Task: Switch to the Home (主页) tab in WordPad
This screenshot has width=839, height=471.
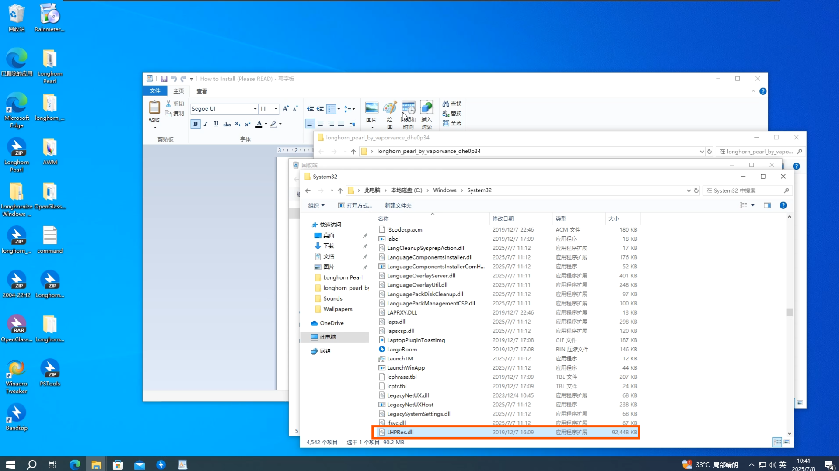Action: point(178,91)
